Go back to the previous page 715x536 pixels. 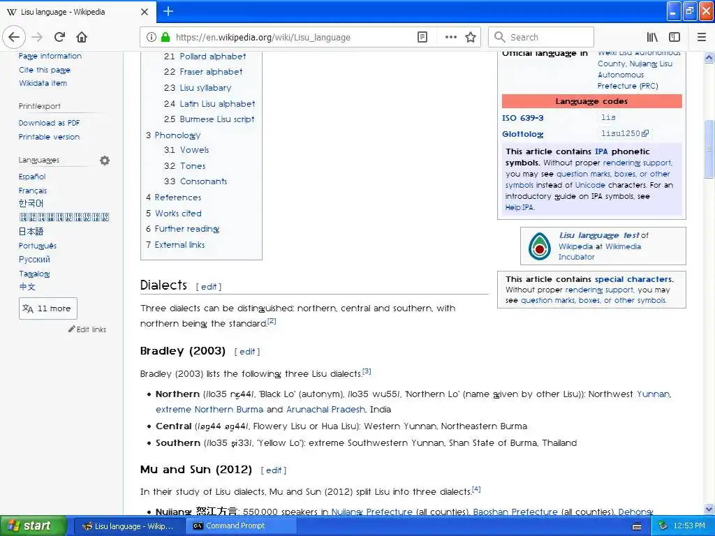tap(14, 37)
